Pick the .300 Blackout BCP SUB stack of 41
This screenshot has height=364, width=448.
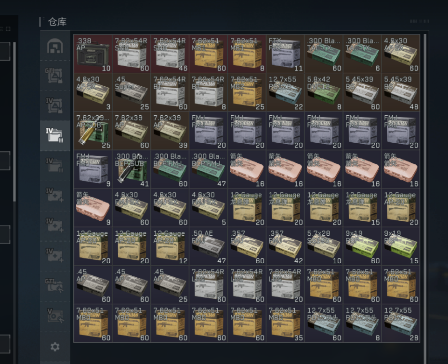pyautogui.click(x=132, y=169)
